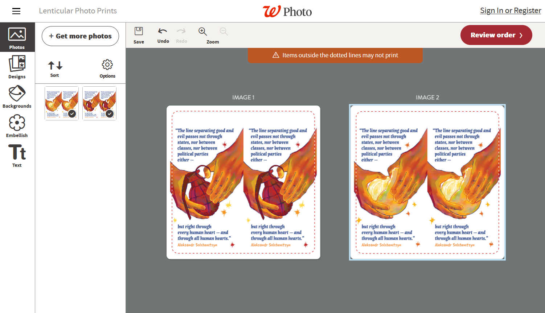Select the second photo thumbnail with grenade
Image resolution: width=545 pixels, height=313 pixels.
(99, 103)
